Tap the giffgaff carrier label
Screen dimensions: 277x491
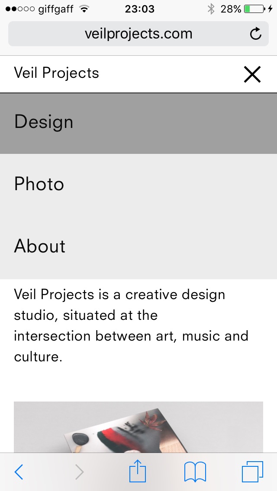point(55,9)
